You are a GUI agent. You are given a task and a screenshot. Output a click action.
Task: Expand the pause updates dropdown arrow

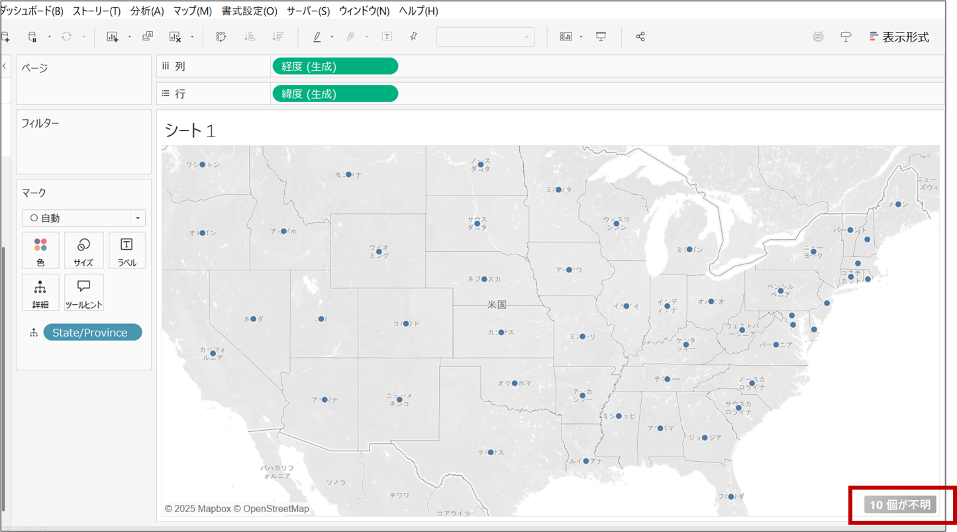pos(49,37)
